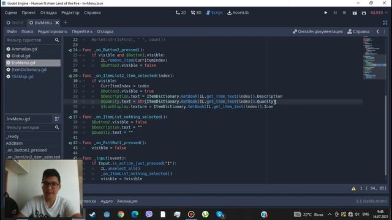This screenshot has height=220, width=392.
Task: Open Онлайн документация link
Action: point(318,31)
